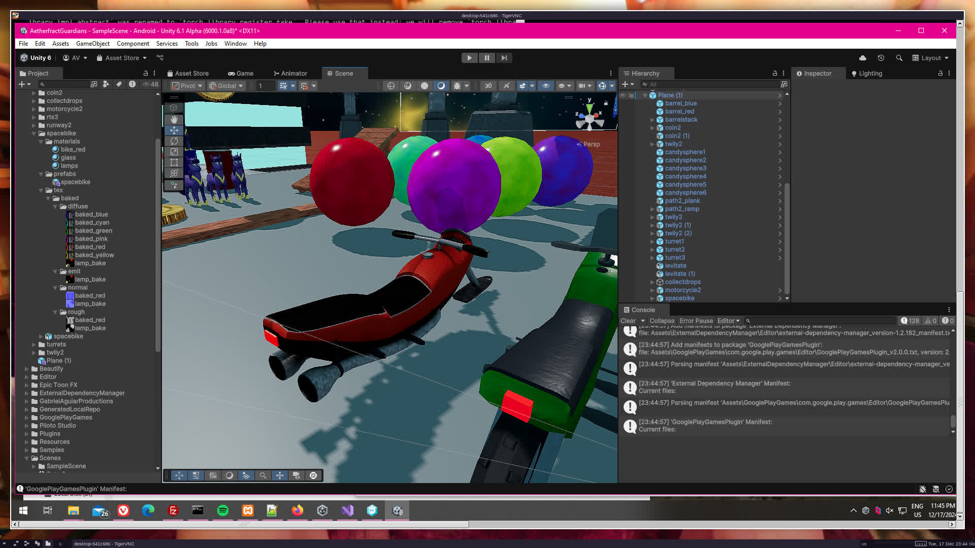Click the green Y axis of orientation gizmo
975x548 pixels.
click(589, 109)
